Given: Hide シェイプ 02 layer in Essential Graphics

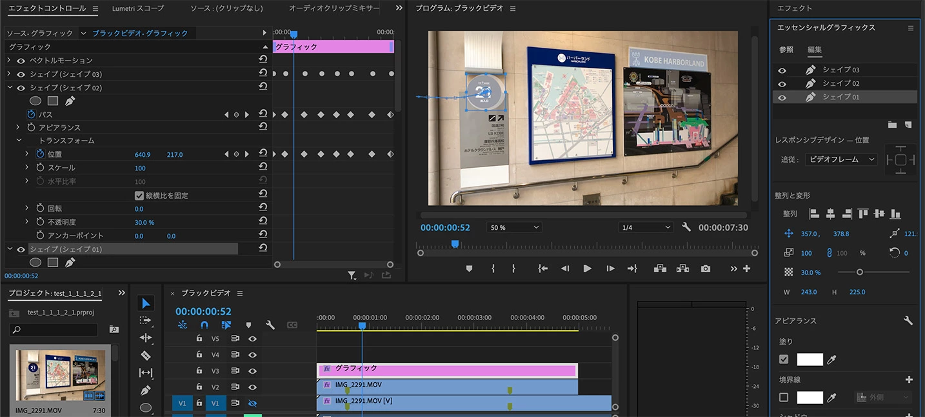Looking at the screenshot, I should 782,83.
